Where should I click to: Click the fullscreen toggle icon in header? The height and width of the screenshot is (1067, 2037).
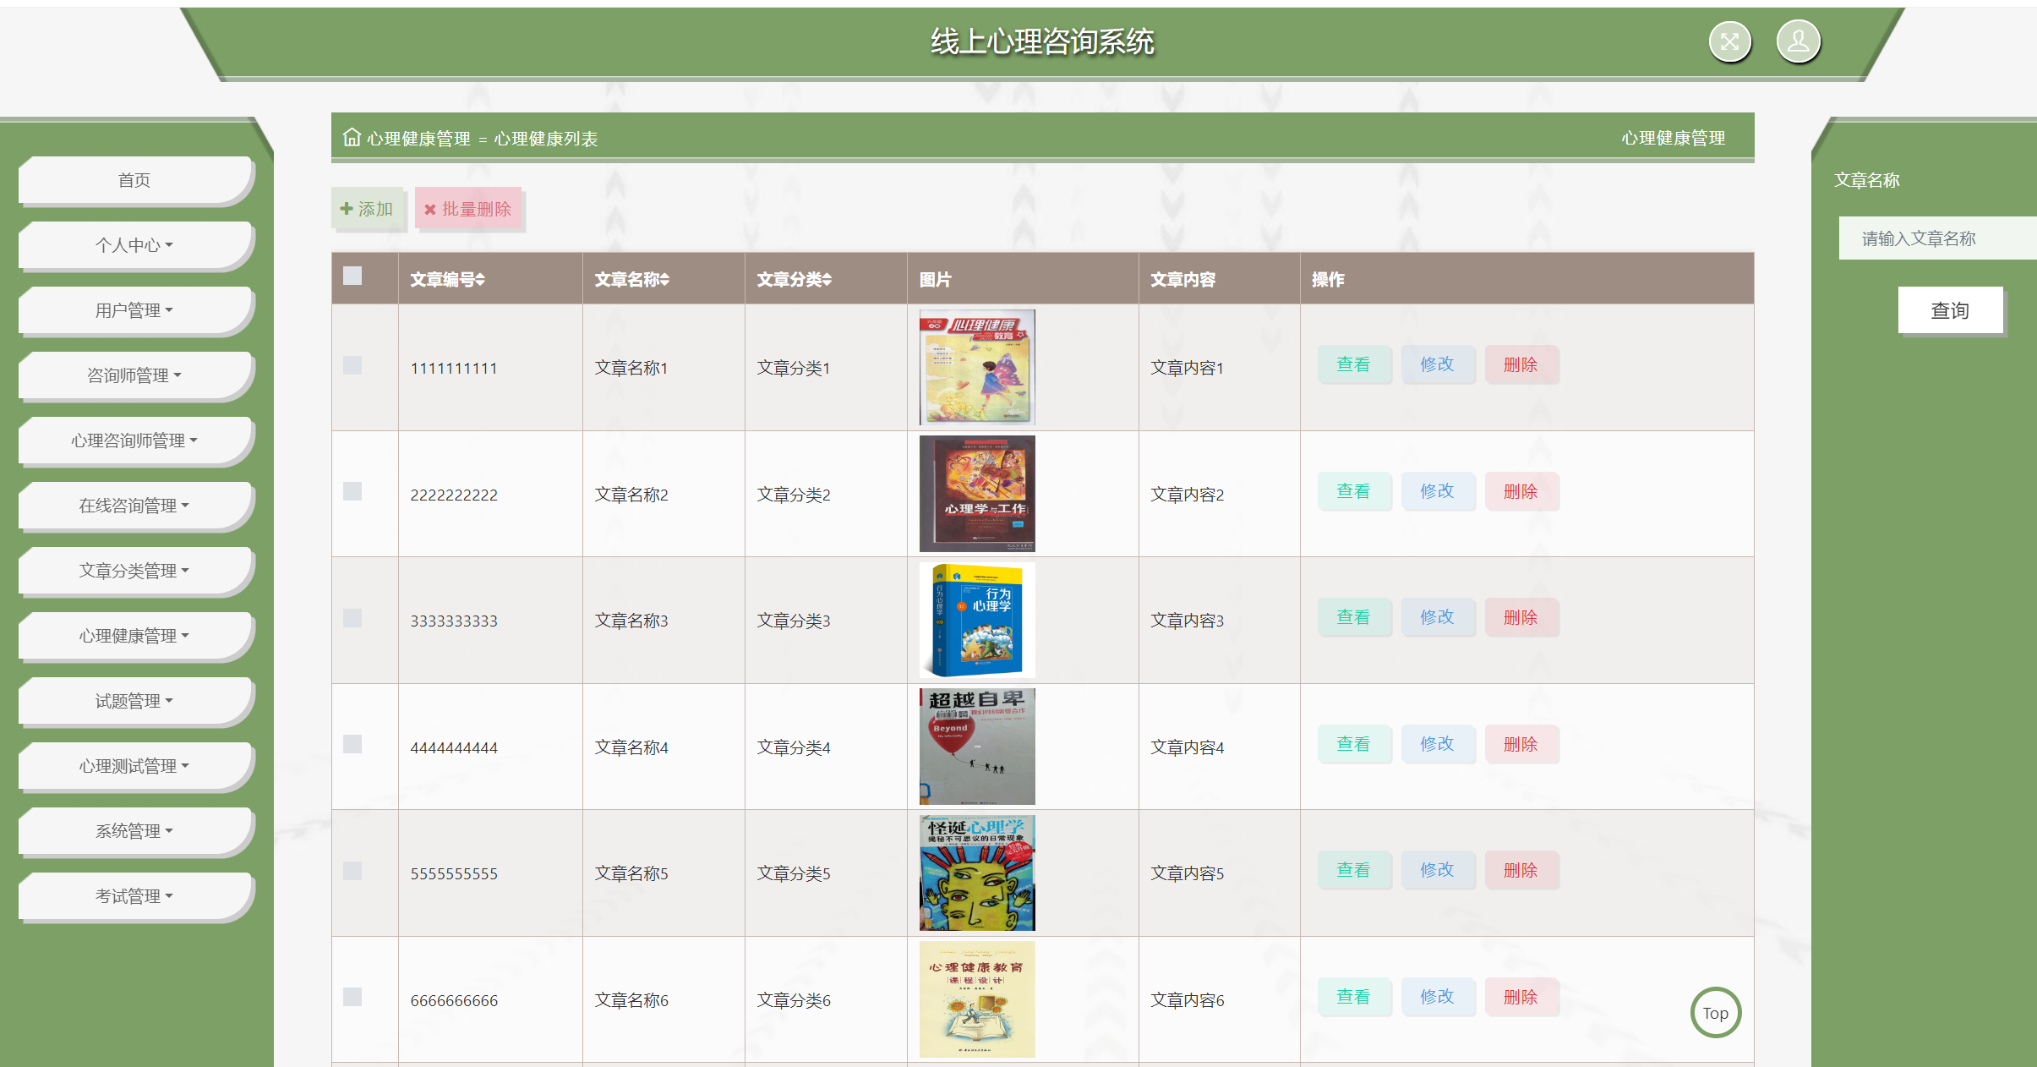click(x=1729, y=41)
